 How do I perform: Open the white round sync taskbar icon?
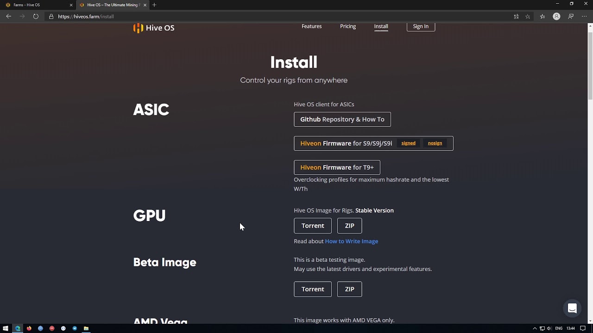point(63,328)
